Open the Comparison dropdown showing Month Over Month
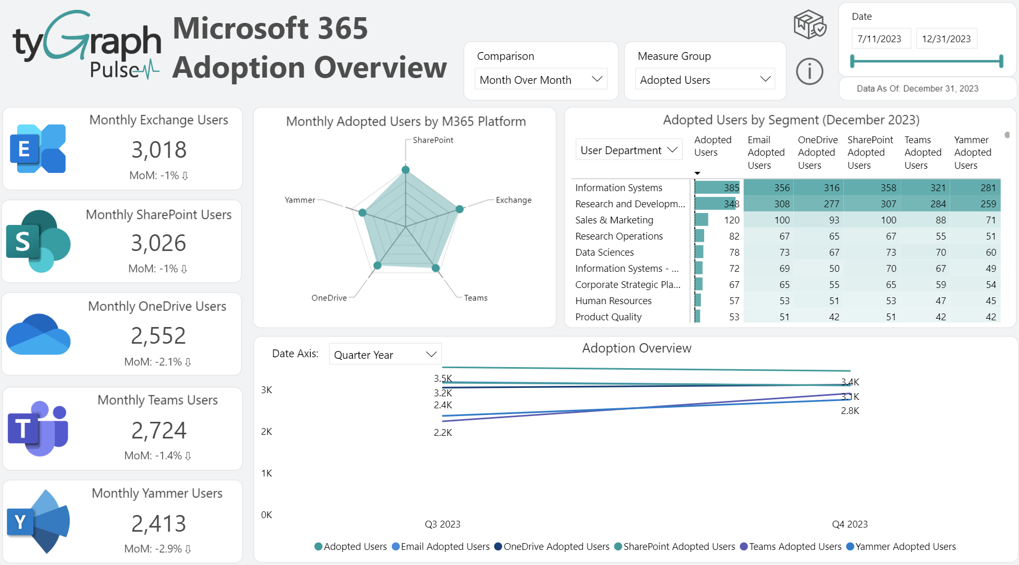The width and height of the screenshot is (1019, 565). tap(541, 79)
